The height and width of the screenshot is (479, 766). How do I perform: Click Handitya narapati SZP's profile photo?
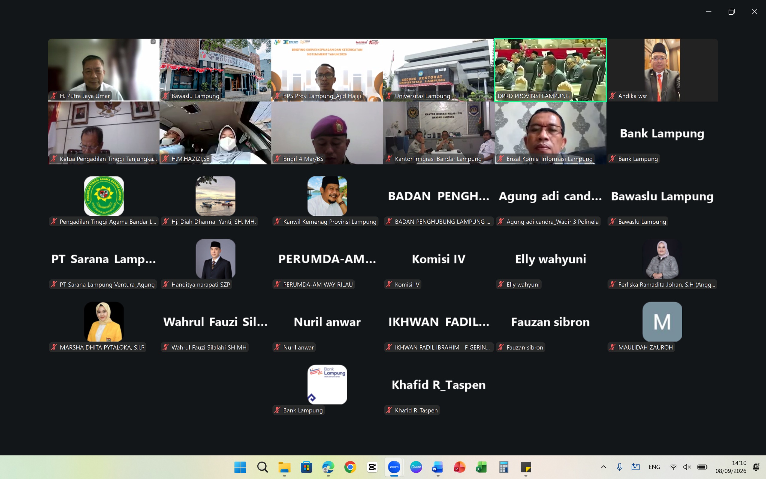pyautogui.click(x=215, y=259)
